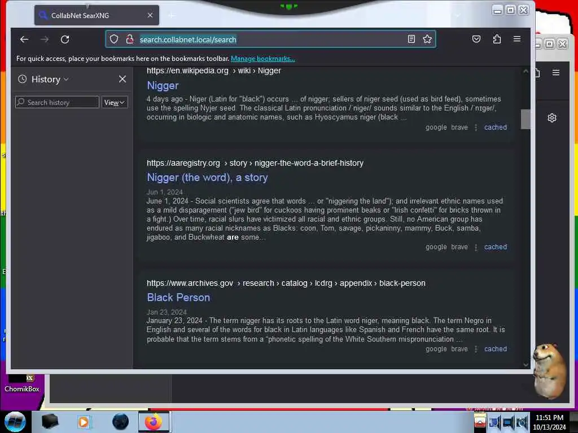This screenshot has height=433, width=578.
Task: Open cached link for the archives.gov result
Action: pyautogui.click(x=496, y=348)
